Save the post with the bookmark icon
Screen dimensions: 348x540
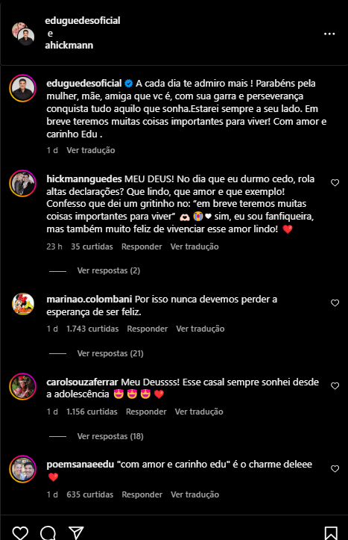[x=331, y=533]
